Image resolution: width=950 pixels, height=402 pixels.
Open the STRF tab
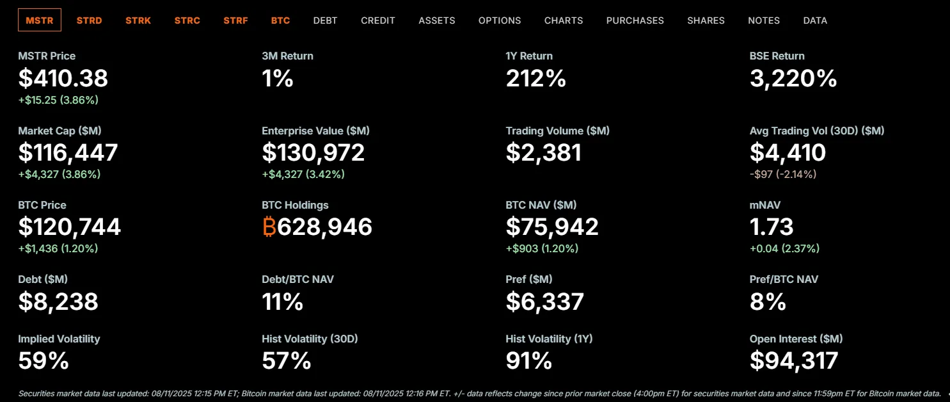click(x=236, y=20)
